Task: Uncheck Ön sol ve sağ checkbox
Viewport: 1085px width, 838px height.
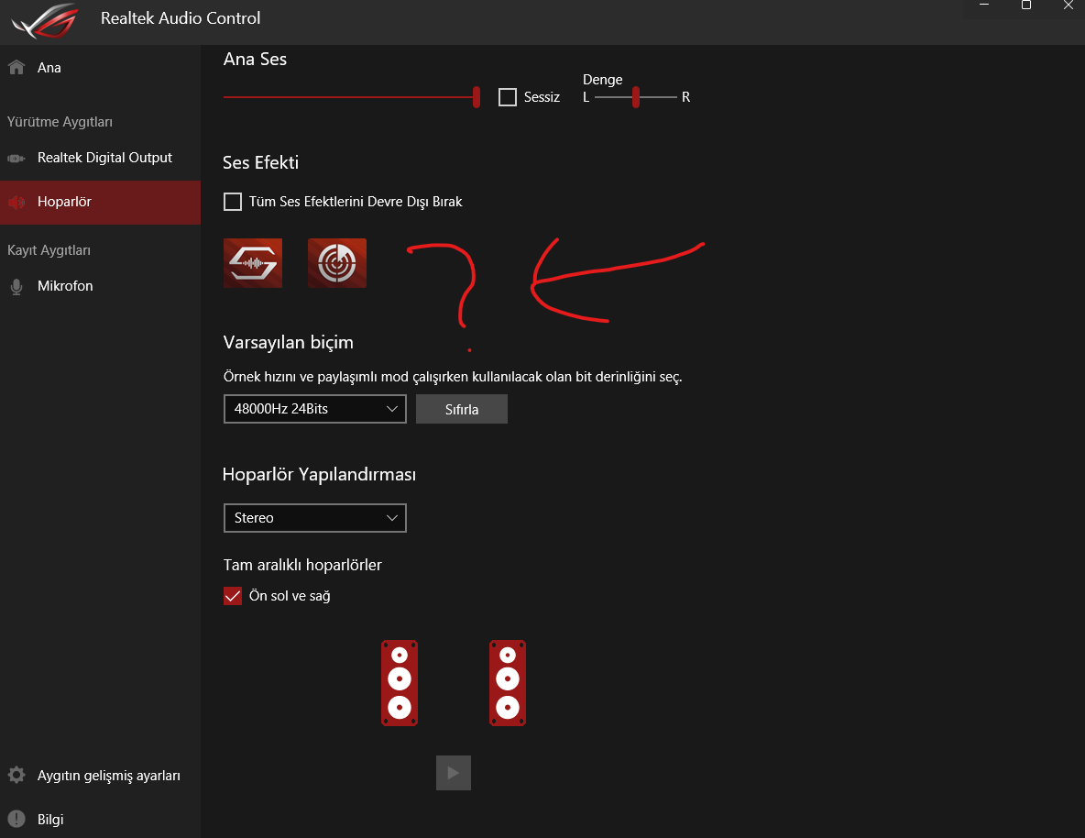Action: (x=233, y=596)
